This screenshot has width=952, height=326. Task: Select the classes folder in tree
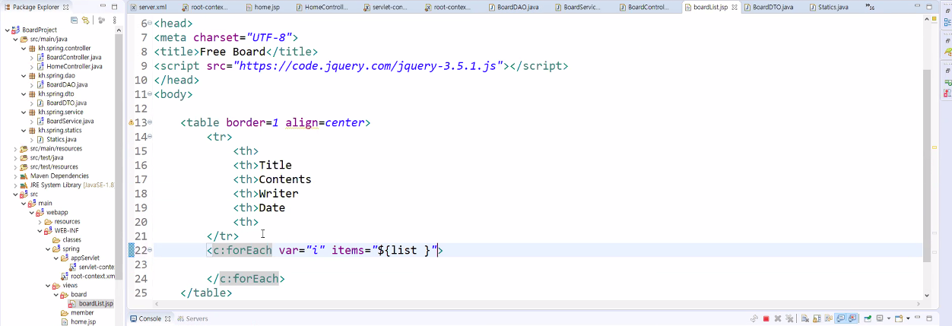(71, 240)
